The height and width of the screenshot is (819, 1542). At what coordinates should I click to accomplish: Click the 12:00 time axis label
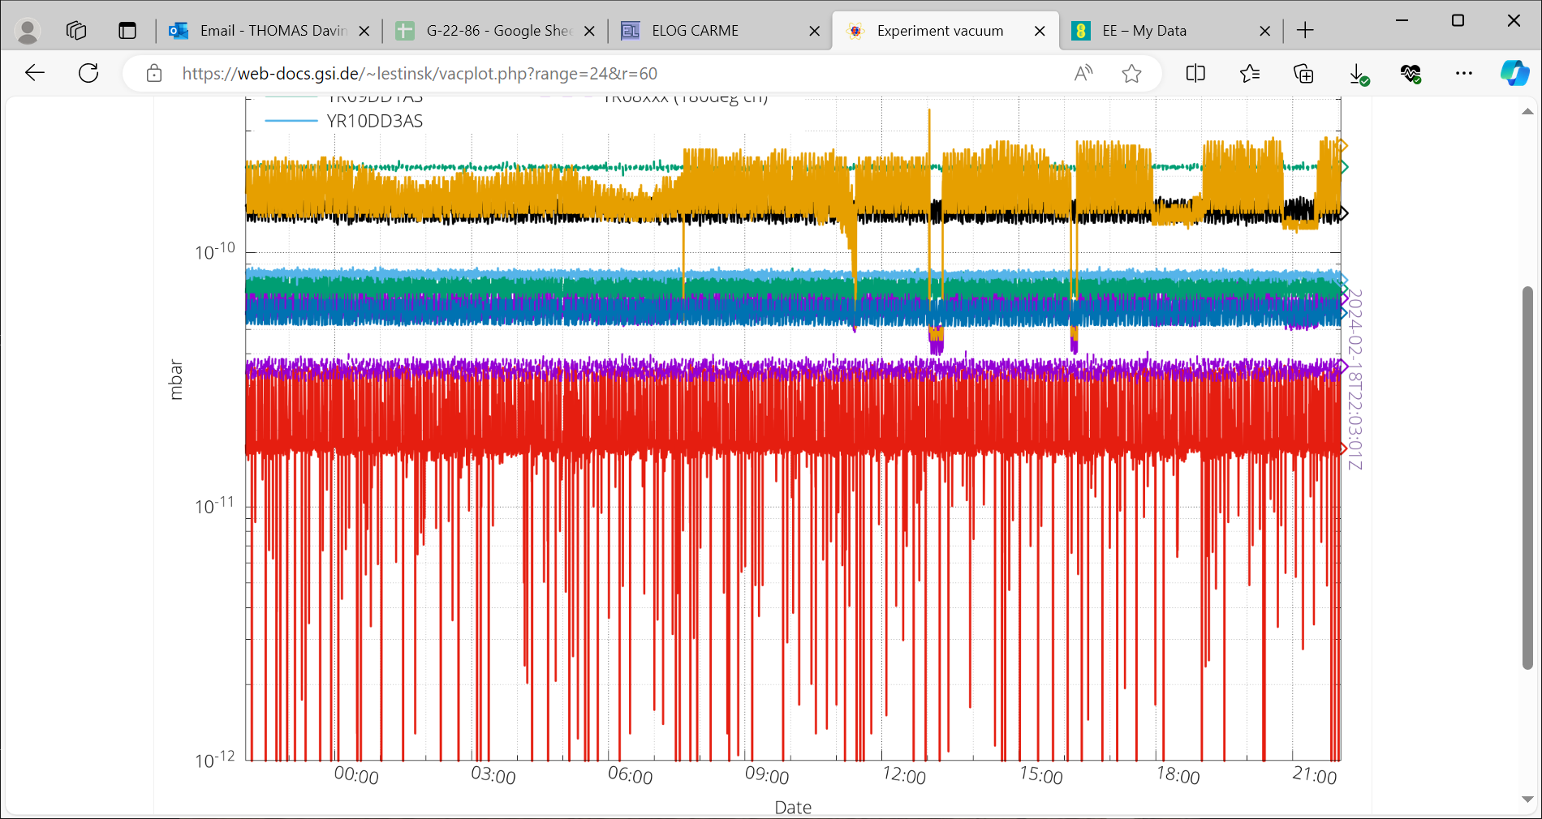[x=904, y=776]
